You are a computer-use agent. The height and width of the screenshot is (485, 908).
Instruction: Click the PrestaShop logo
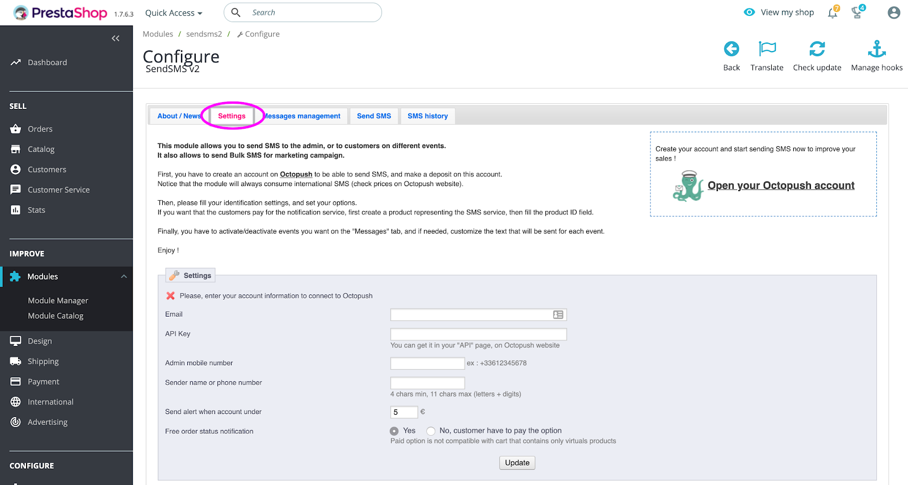point(60,12)
